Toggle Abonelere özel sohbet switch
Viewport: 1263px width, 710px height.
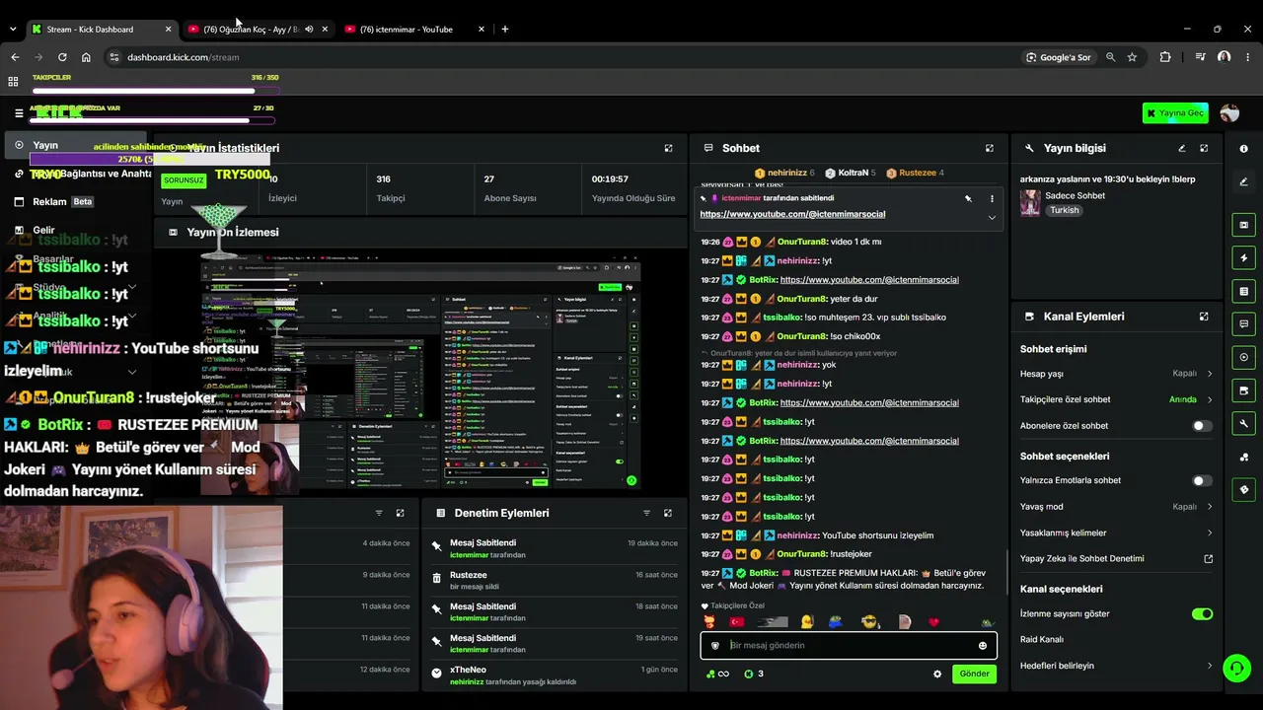[1202, 426]
